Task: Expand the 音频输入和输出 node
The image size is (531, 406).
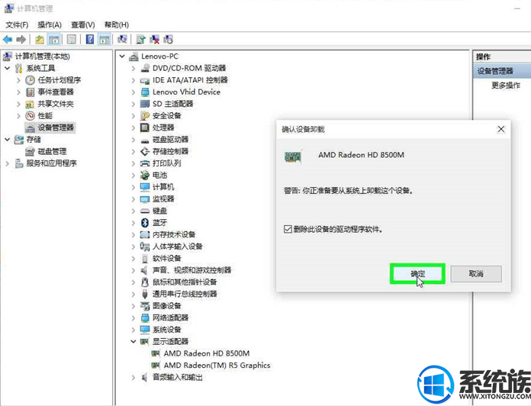Action: (x=134, y=377)
